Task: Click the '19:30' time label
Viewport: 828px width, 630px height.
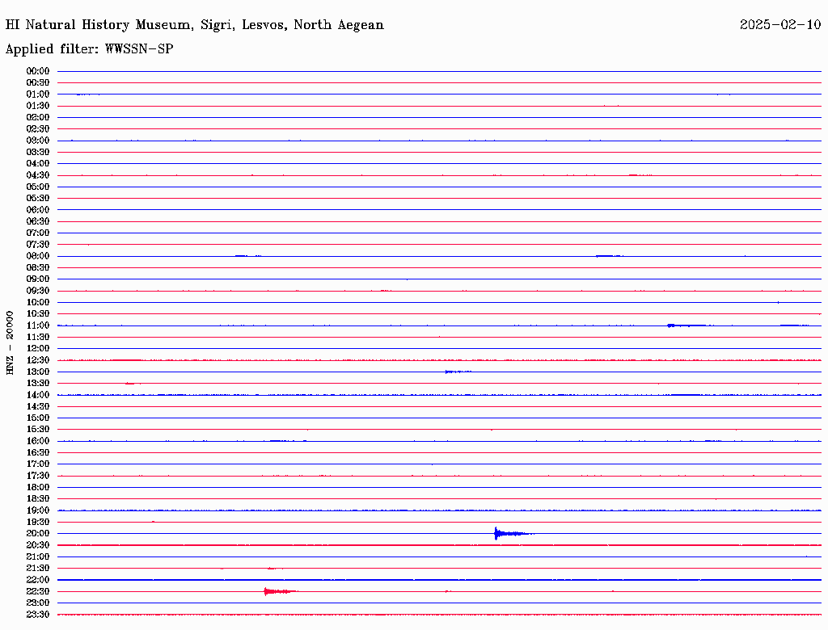Action: coord(38,523)
